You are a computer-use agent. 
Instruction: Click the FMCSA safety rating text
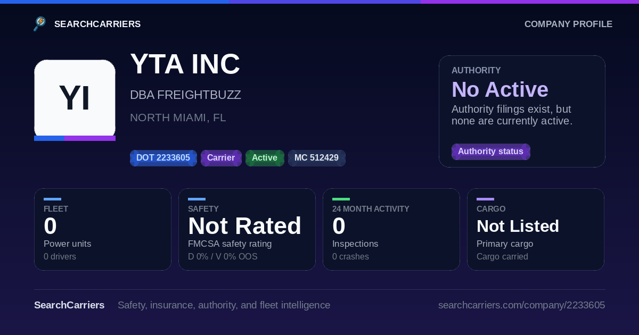(230, 244)
